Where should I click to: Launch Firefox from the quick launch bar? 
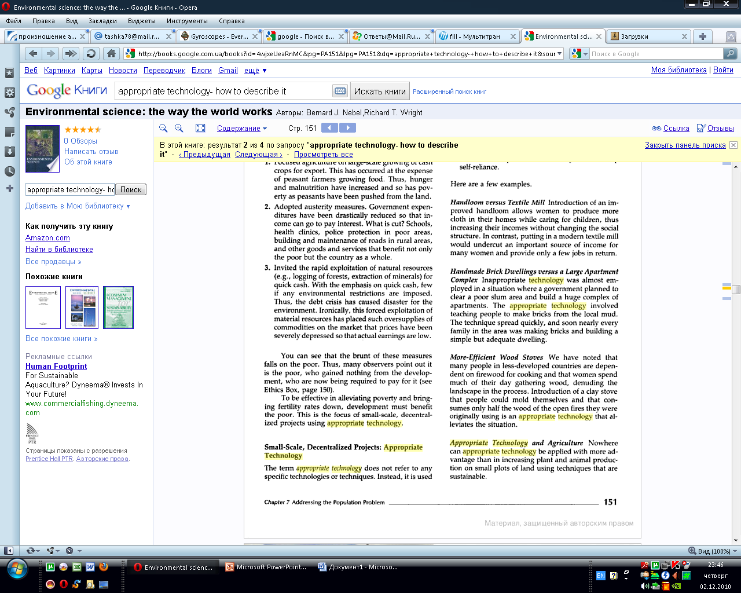[x=104, y=567]
